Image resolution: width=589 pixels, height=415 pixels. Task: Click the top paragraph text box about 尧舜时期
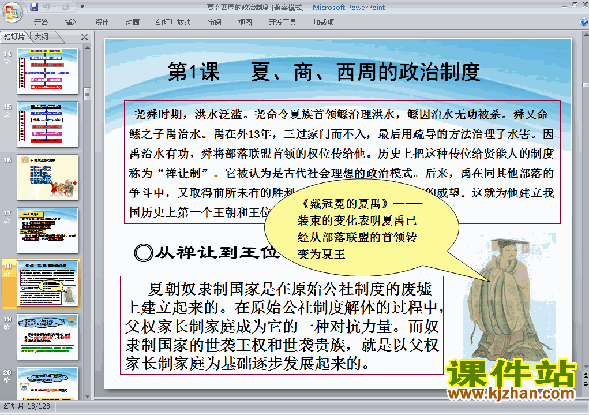(342, 162)
